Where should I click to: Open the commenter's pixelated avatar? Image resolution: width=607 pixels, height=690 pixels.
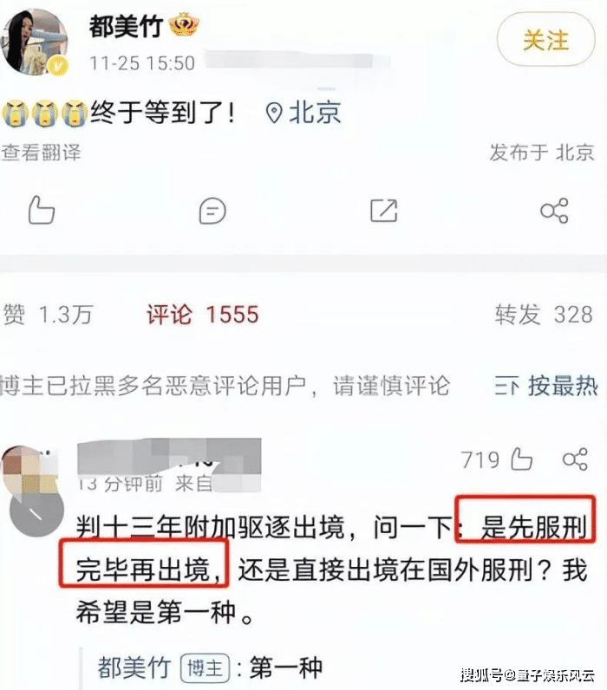[x=29, y=470]
